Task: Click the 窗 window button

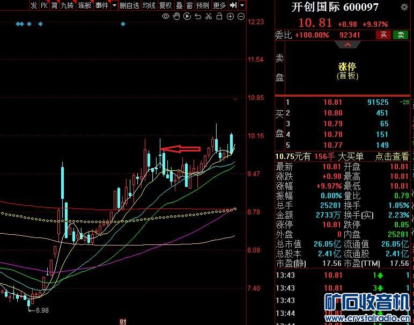Action: tap(189, 5)
